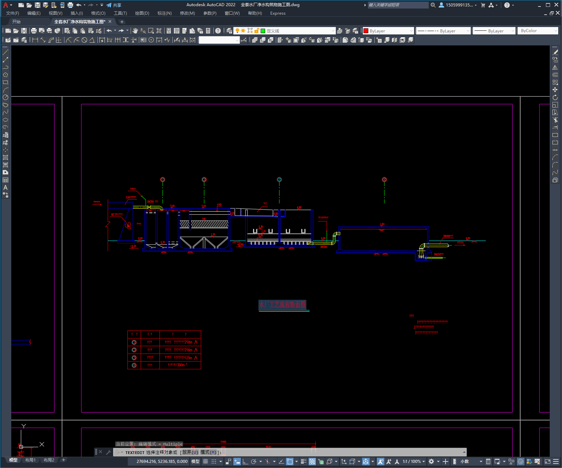Image resolution: width=562 pixels, height=468 pixels.
Task: Click the Pan hand tool
Action: coord(135,31)
